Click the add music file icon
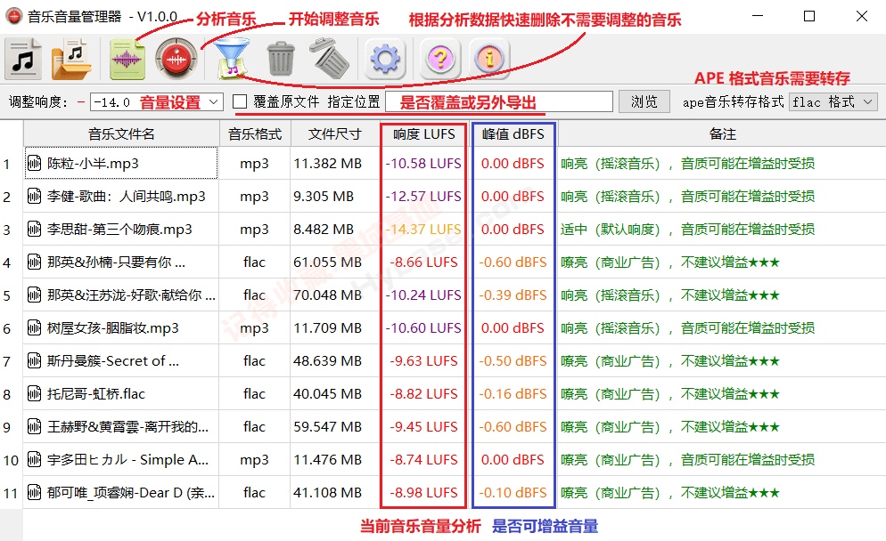The width and height of the screenshot is (886, 541). tap(23, 59)
